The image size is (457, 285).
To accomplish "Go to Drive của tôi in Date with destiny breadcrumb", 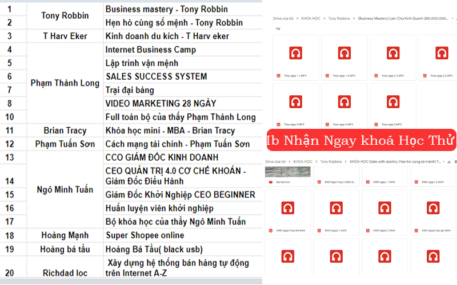I will click(275, 162).
